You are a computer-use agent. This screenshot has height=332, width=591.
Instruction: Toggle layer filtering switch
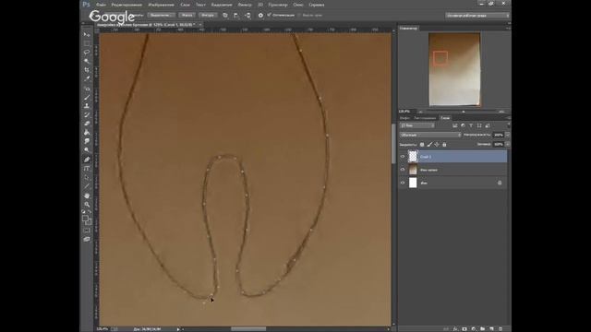pyautogui.click(x=508, y=125)
